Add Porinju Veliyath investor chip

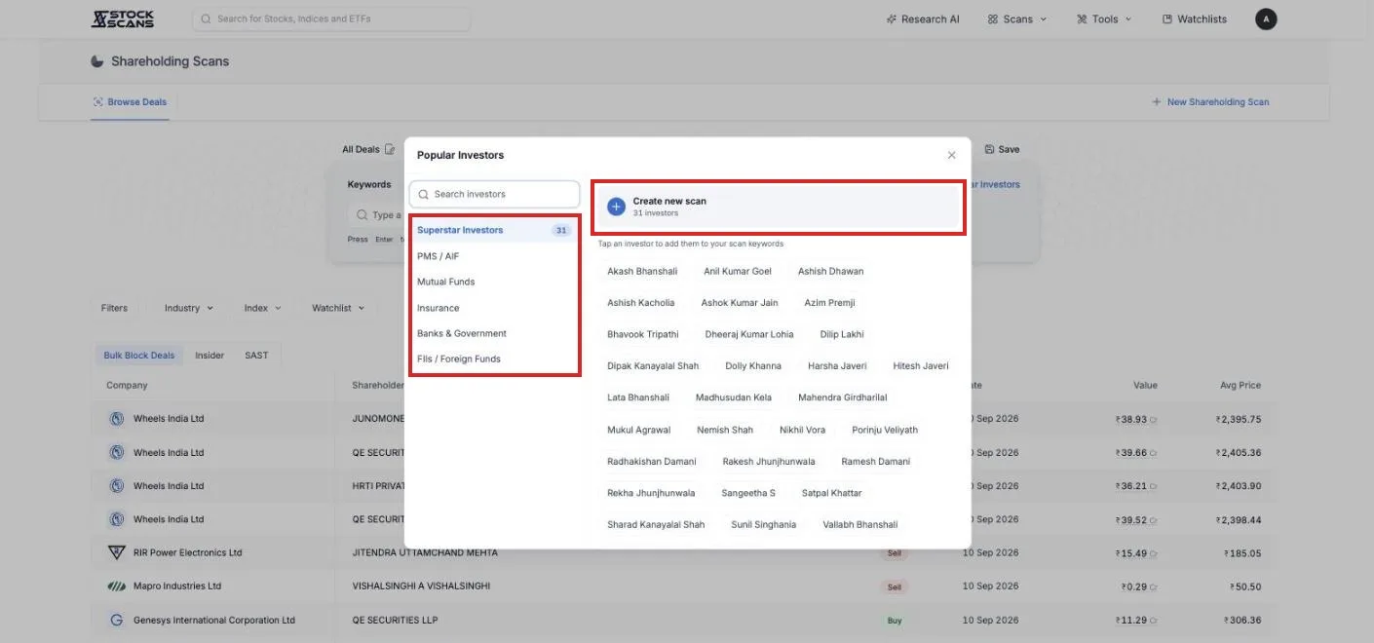885,430
